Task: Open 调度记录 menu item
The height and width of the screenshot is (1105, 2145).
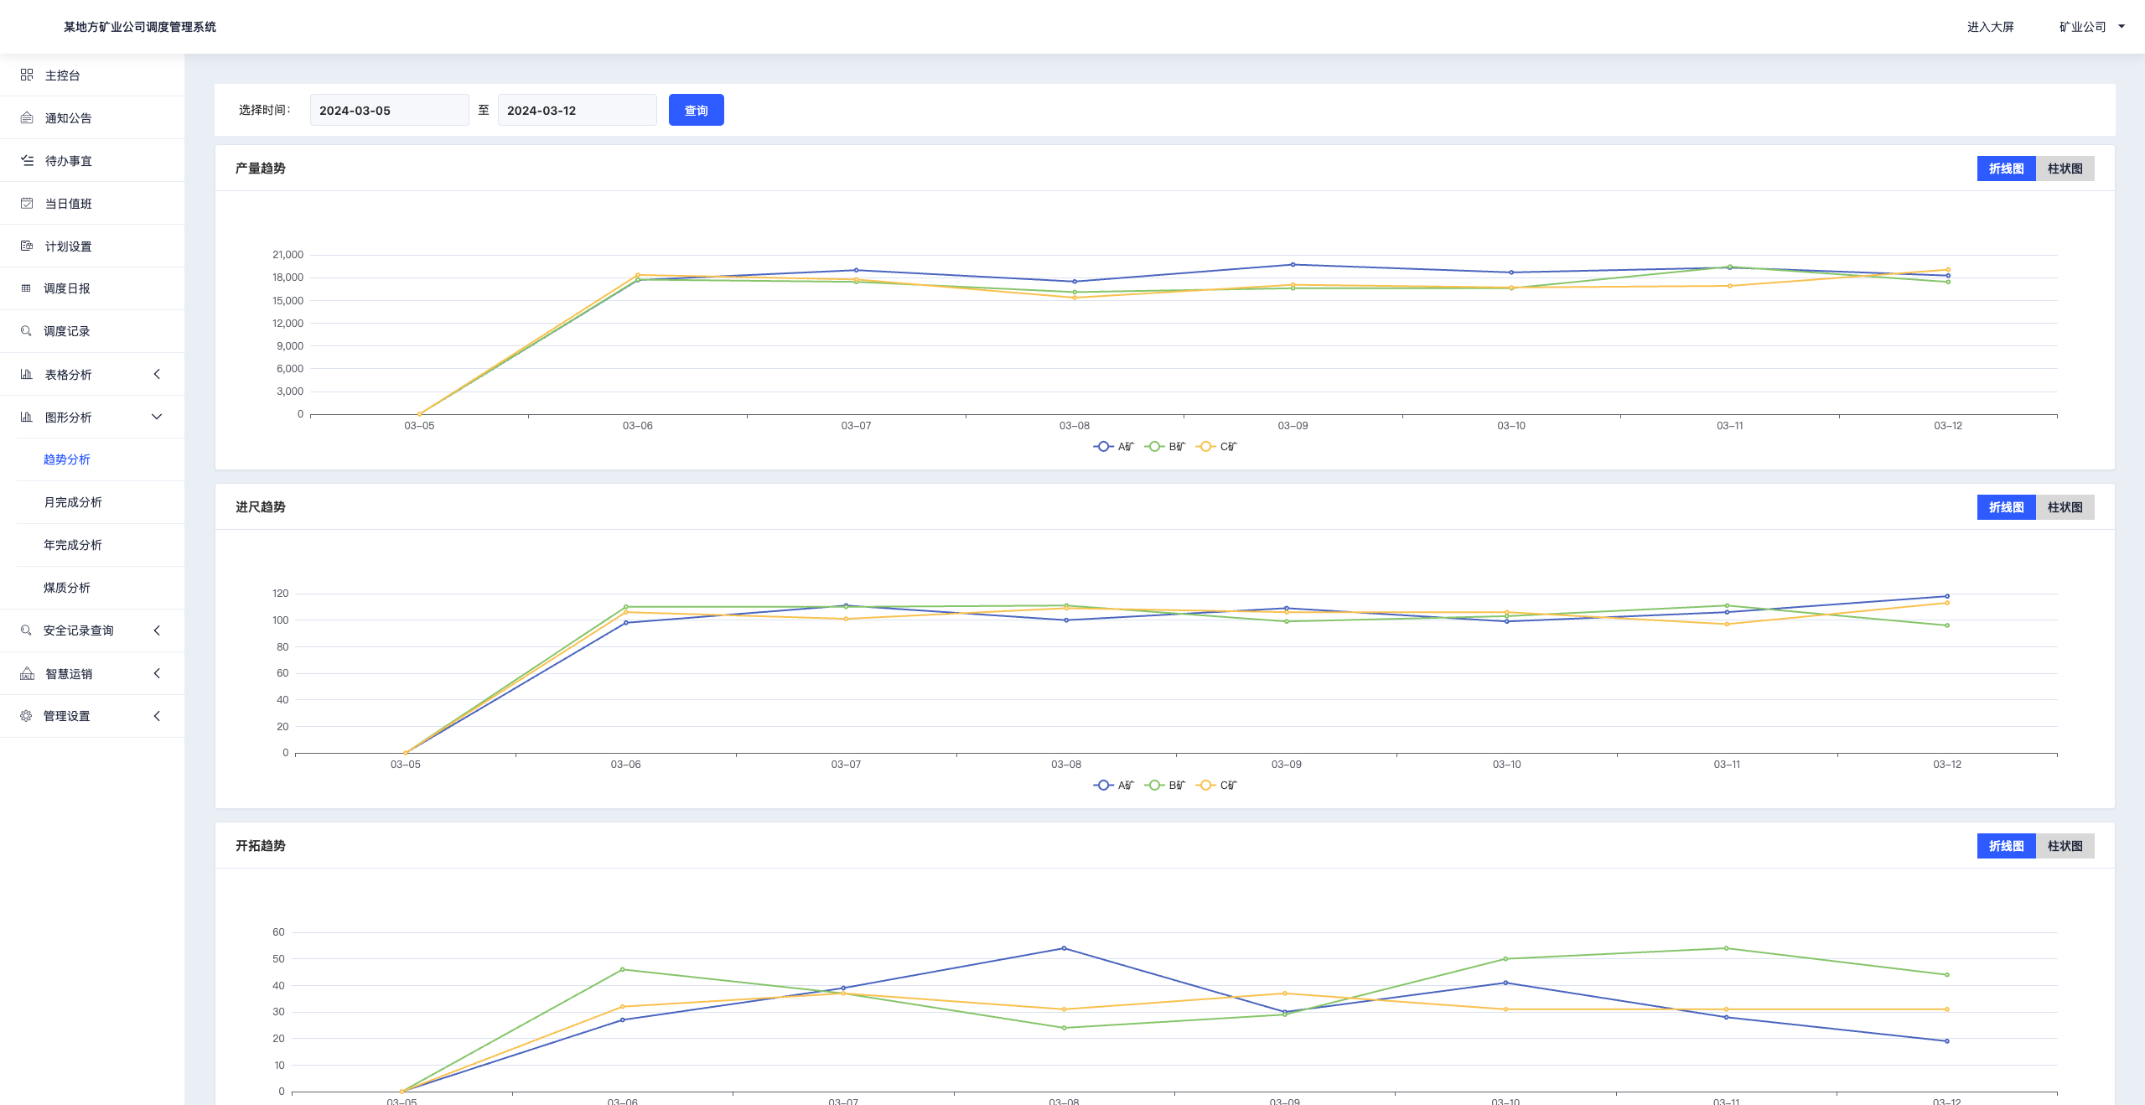Action: (x=92, y=331)
